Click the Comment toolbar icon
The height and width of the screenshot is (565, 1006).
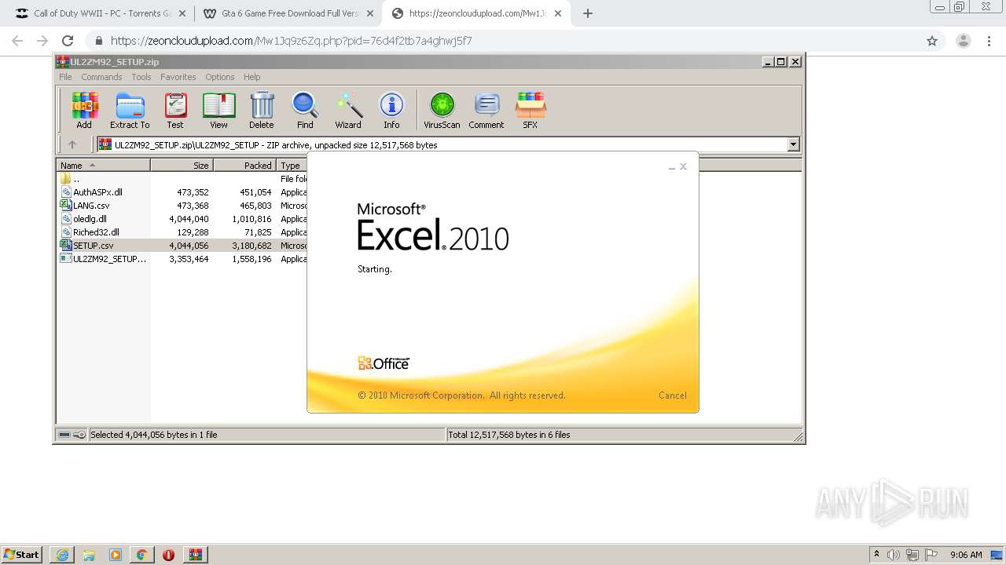pyautogui.click(x=486, y=110)
